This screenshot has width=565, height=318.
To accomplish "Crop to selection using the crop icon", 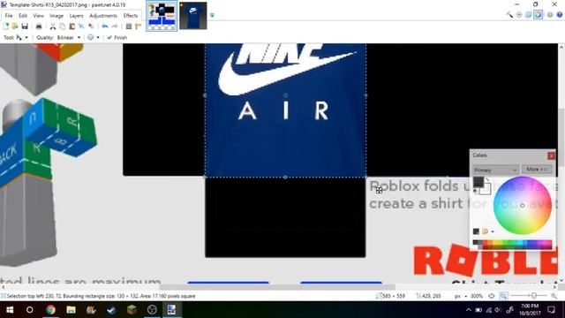I will click(x=81, y=26).
